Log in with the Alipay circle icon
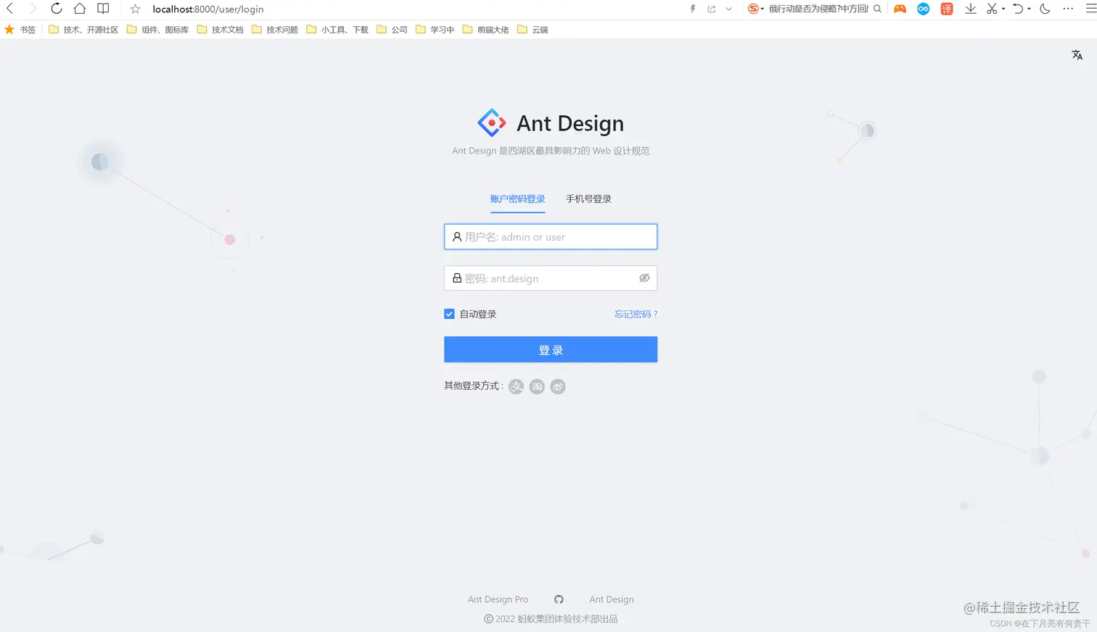Screen dimensions: 1097x632 click(x=516, y=386)
